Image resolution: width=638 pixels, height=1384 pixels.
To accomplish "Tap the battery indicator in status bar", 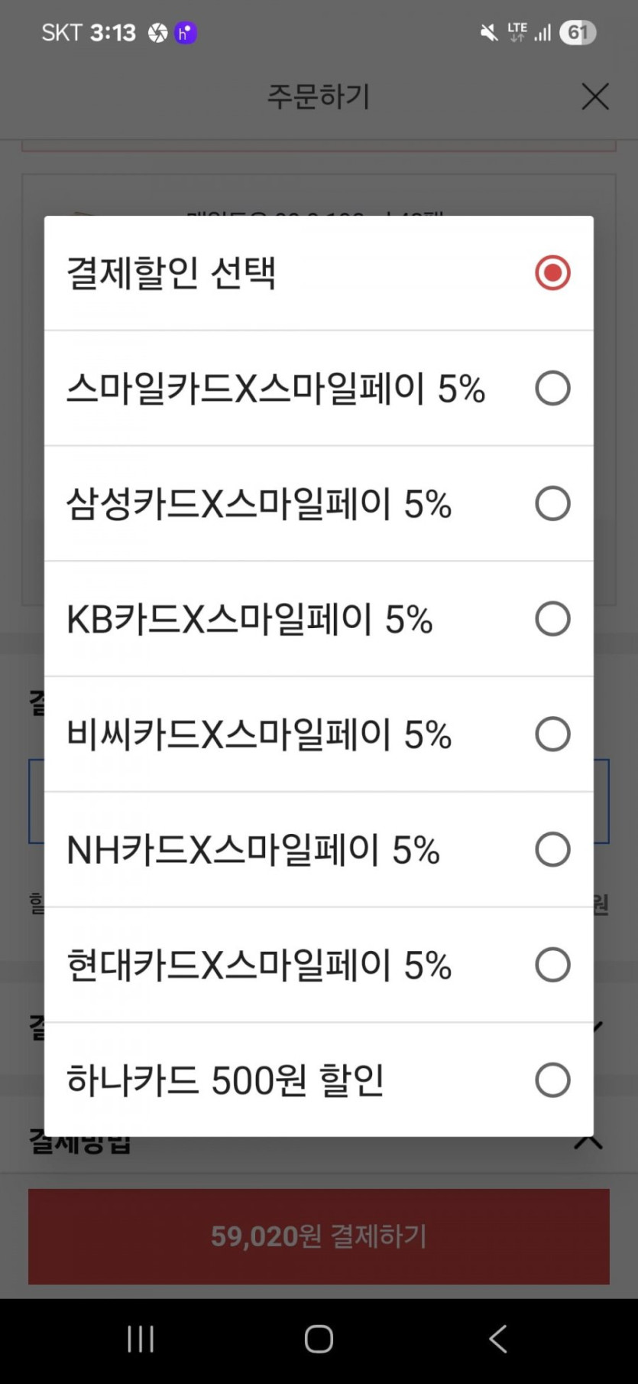I will [578, 32].
